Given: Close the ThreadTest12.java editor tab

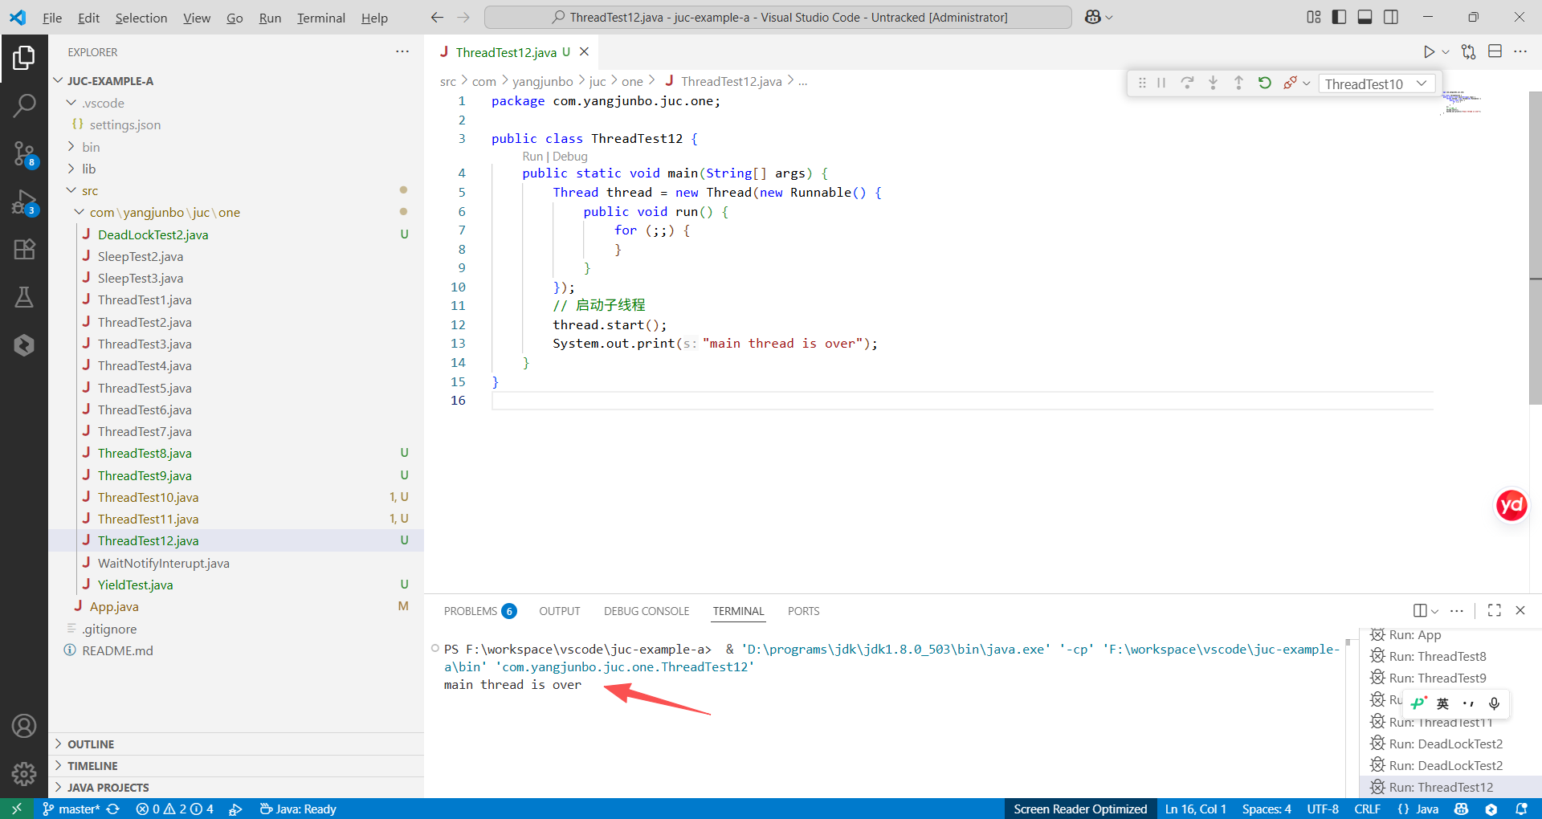Looking at the screenshot, I should tap(584, 51).
